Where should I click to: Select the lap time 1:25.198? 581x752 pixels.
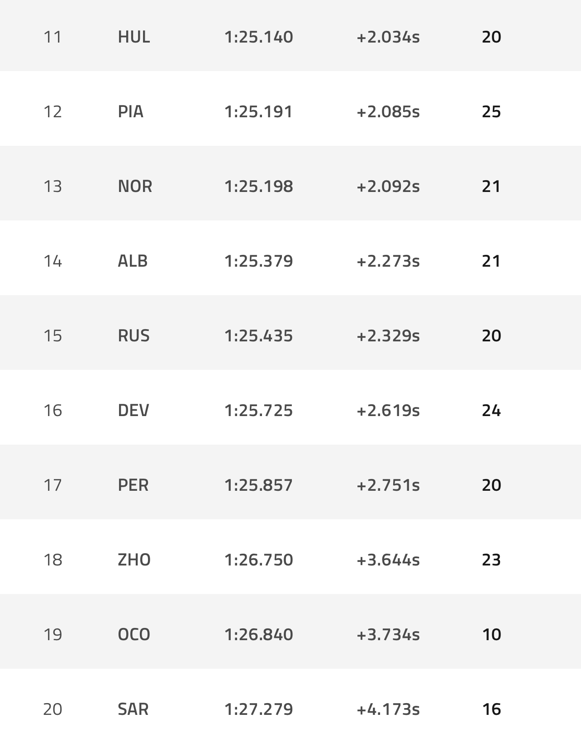pyautogui.click(x=259, y=186)
